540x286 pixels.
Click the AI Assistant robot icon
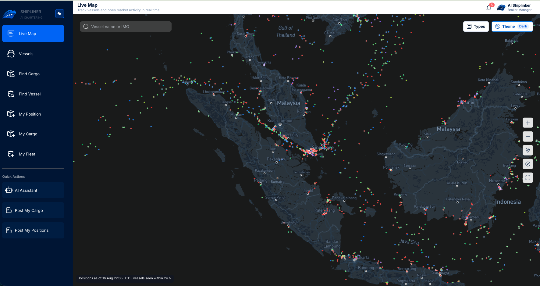9,190
